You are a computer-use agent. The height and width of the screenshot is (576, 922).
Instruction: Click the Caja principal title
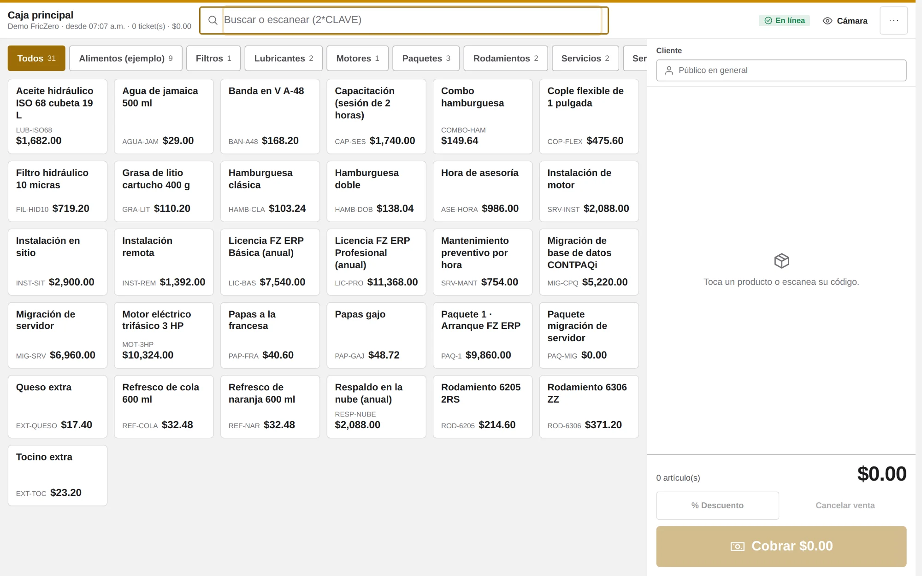click(x=41, y=15)
